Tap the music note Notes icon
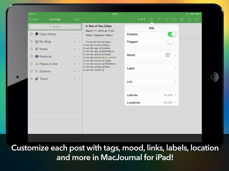 pyautogui.click(x=37, y=49)
